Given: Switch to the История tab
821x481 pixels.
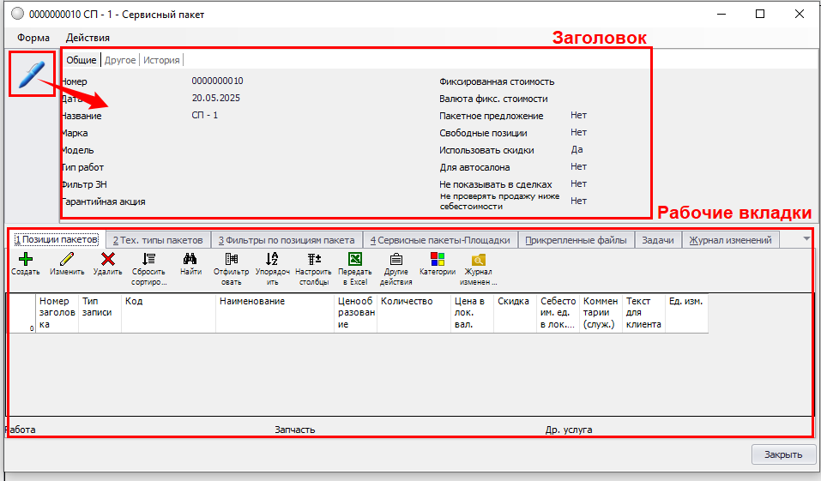Looking at the screenshot, I should tap(161, 60).
